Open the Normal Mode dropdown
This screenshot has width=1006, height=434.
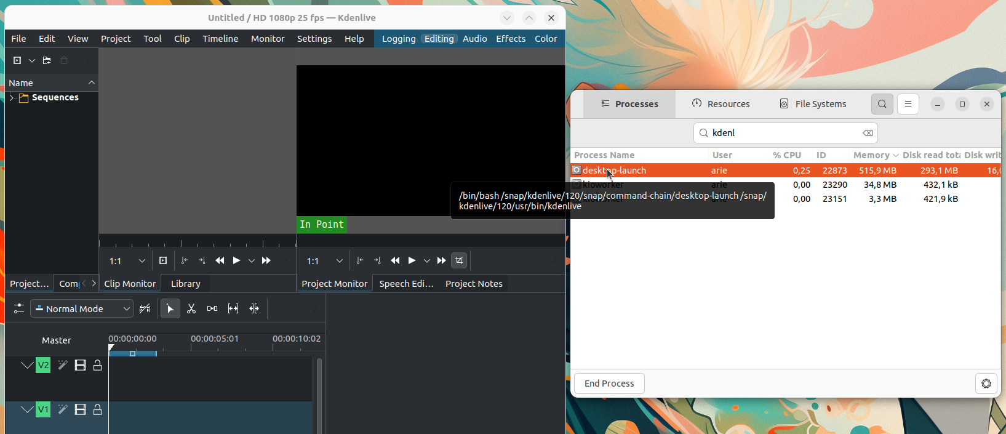[82, 308]
